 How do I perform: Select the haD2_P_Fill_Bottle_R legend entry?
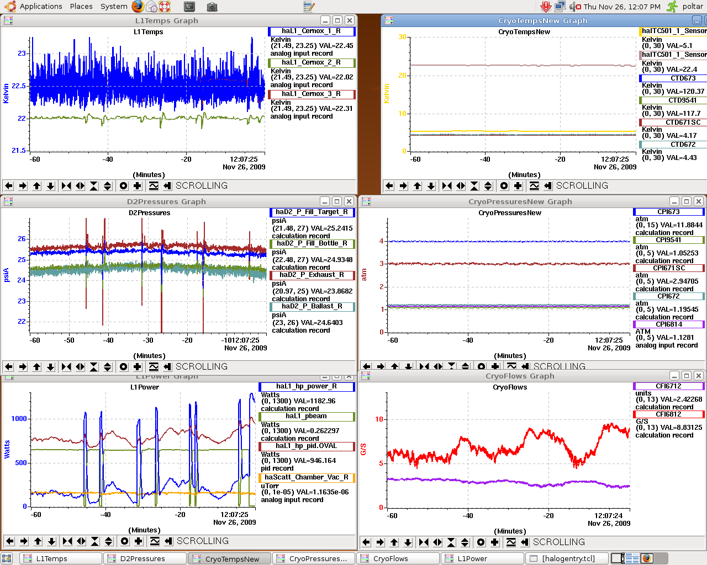[x=312, y=244]
